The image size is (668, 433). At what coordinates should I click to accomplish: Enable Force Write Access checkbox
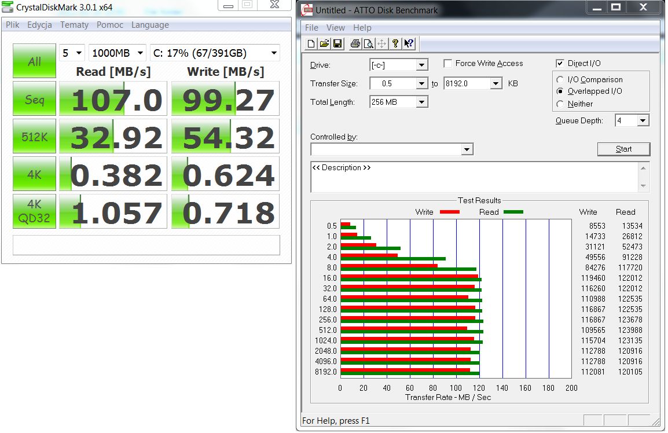coord(448,64)
